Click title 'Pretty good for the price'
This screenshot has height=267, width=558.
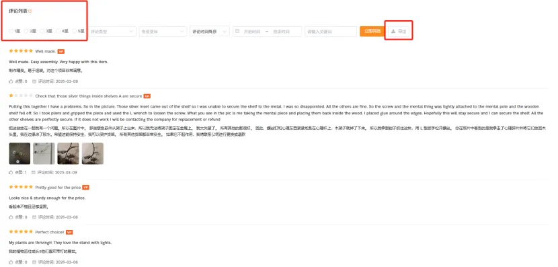point(58,187)
